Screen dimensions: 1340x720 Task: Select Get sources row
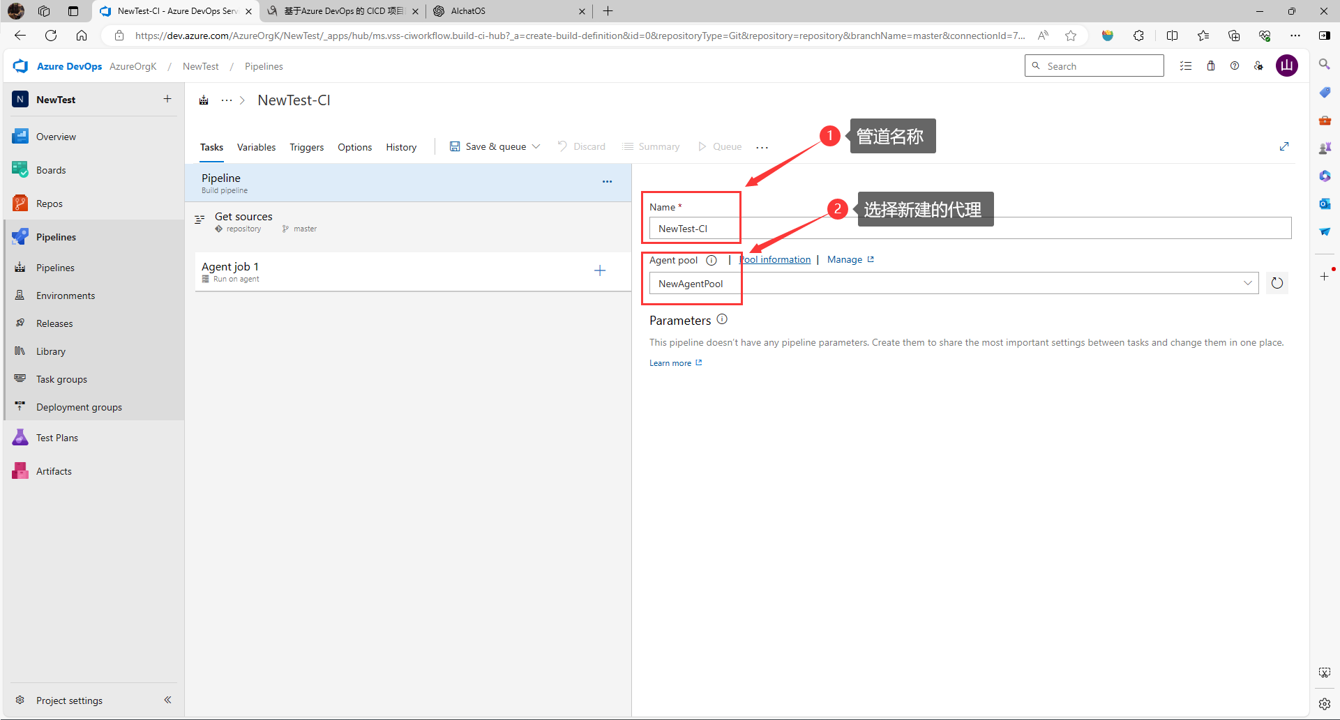click(x=409, y=222)
